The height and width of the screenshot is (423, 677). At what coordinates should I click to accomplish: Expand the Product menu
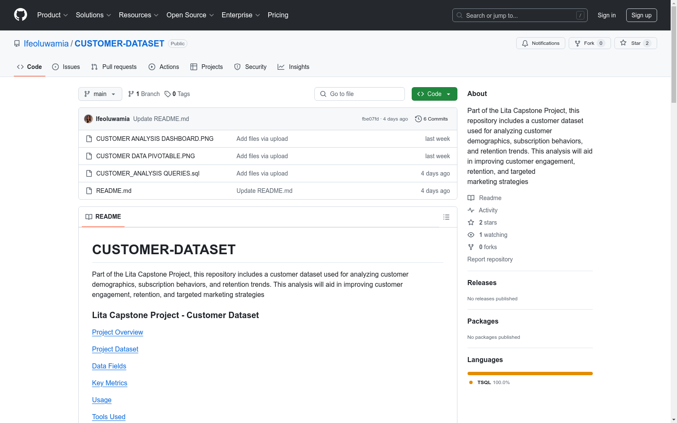(x=52, y=15)
